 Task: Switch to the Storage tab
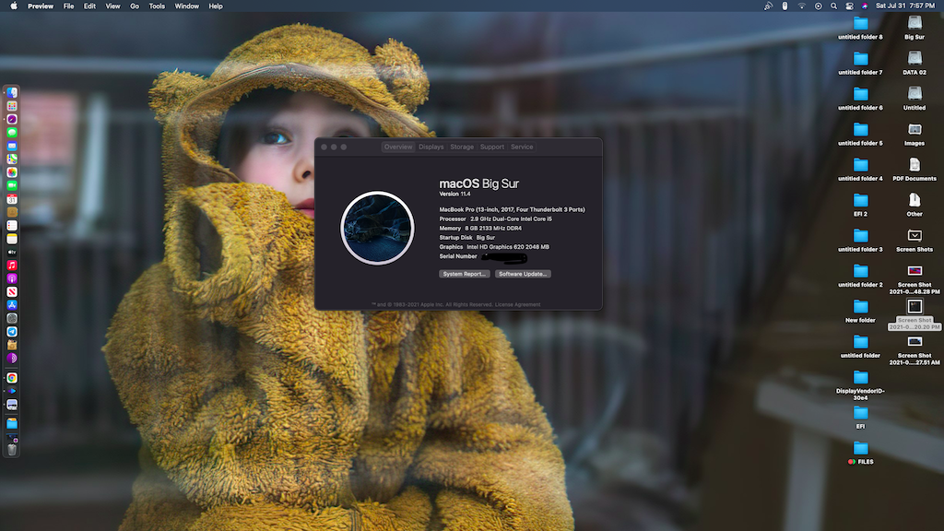(x=462, y=147)
